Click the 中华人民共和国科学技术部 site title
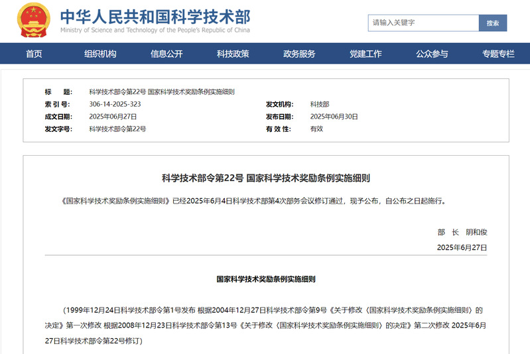Screen dimensions: 530x354 (x=155, y=16)
